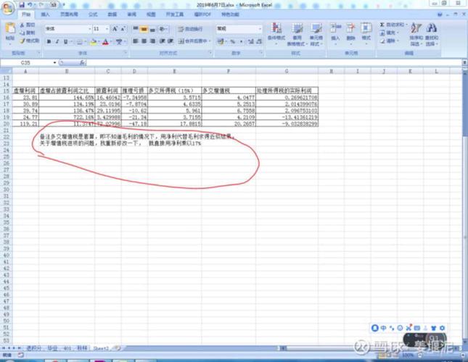Apply the accounting currency format
468x362 pixels.
221,42
